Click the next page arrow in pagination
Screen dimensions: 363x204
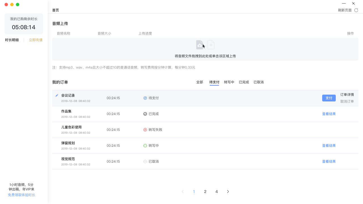[x=228, y=192]
